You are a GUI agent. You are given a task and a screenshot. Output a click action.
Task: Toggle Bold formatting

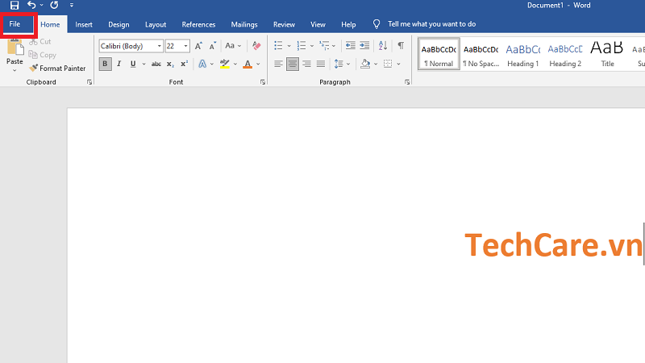click(x=106, y=64)
